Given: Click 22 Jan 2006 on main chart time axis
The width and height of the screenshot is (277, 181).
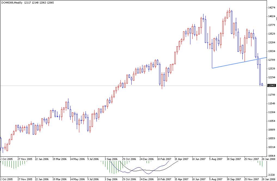Looking at the screenshot, I should pyautogui.click(x=42, y=159).
